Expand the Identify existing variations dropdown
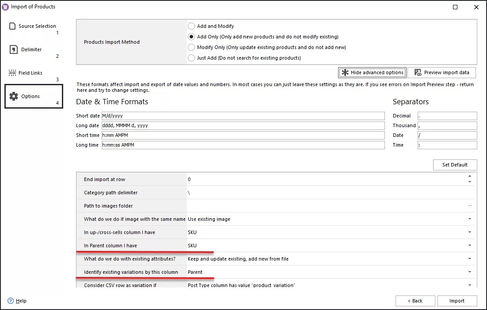Viewport: 487px width, 310px height. (x=470, y=272)
